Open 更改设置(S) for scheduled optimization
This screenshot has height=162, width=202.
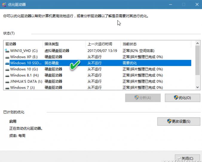click(179, 121)
